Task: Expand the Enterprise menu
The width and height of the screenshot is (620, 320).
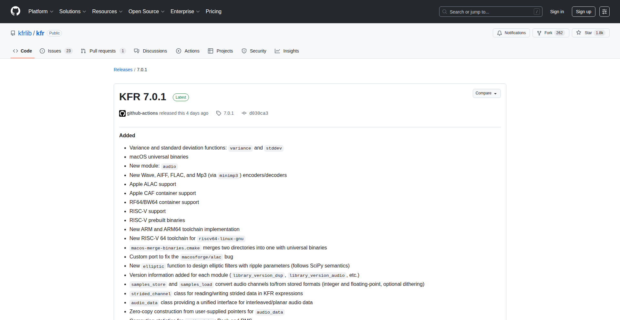Action: (x=185, y=12)
